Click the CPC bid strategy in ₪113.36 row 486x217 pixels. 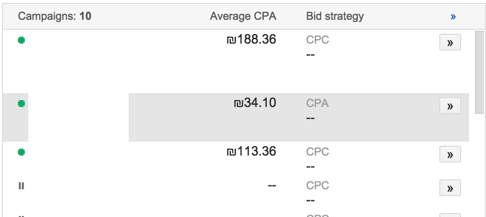click(318, 152)
